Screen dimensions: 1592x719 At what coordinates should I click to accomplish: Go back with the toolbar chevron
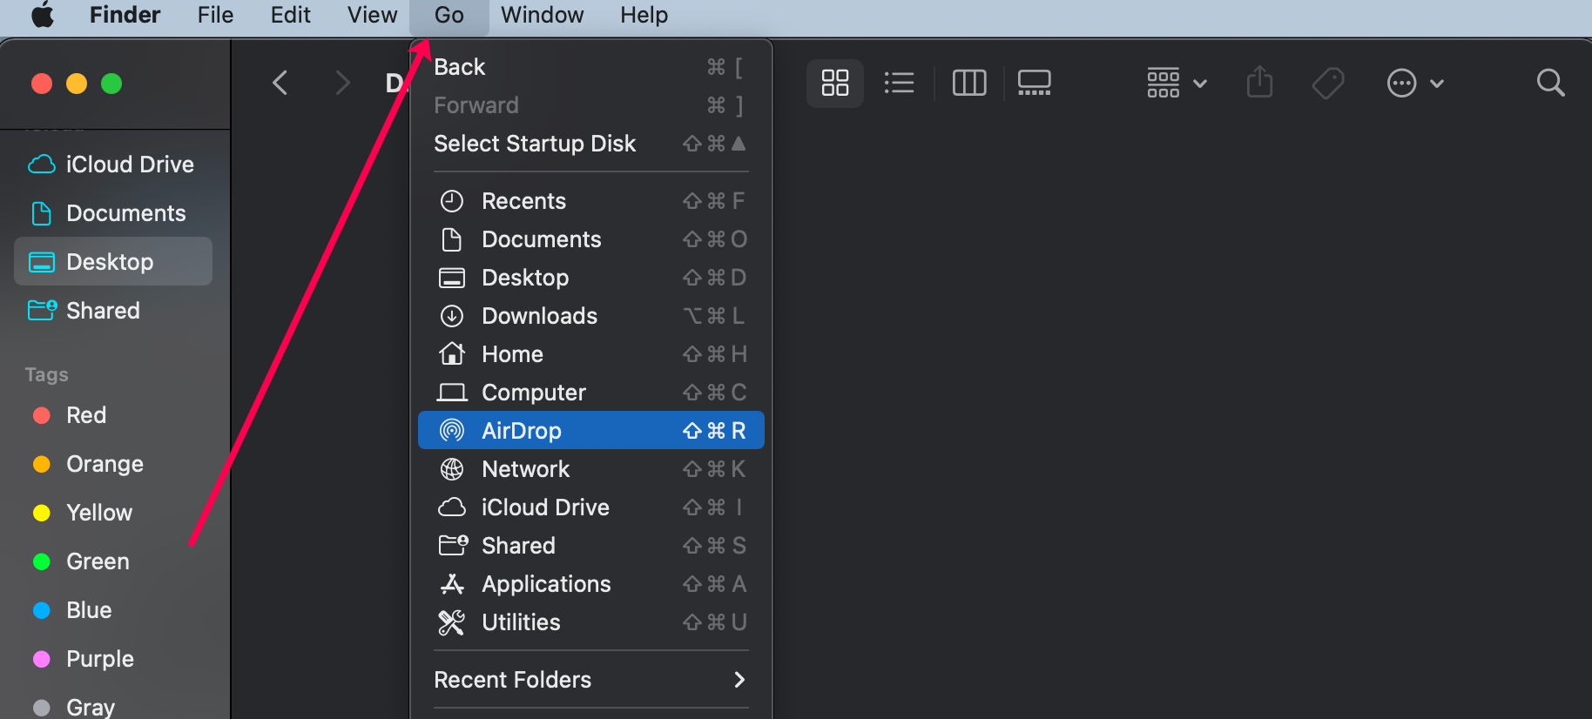pyautogui.click(x=280, y=84)
